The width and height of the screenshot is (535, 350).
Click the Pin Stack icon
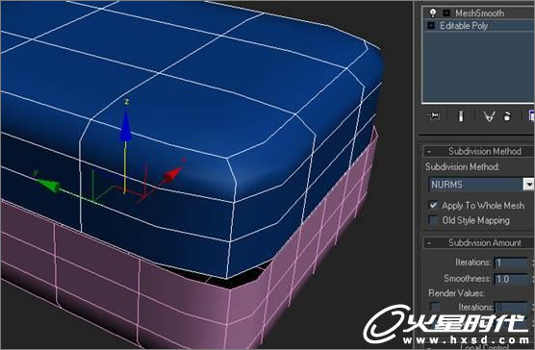pos(434,116)
